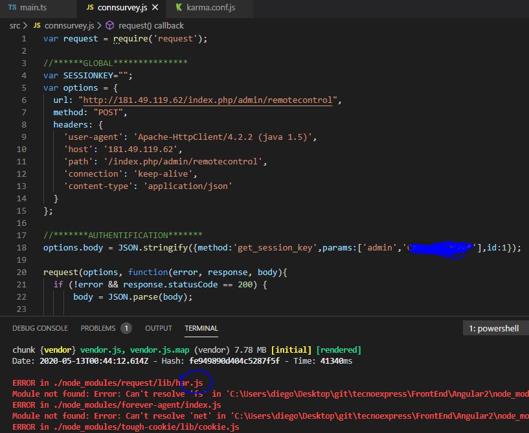
Task: Show the Debug Console panel
Action: [x=39, y=328]
